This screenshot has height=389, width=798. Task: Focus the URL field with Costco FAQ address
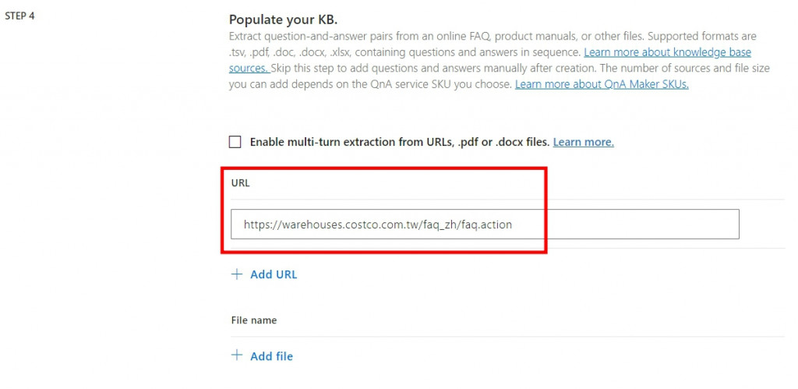coord(485,224)
